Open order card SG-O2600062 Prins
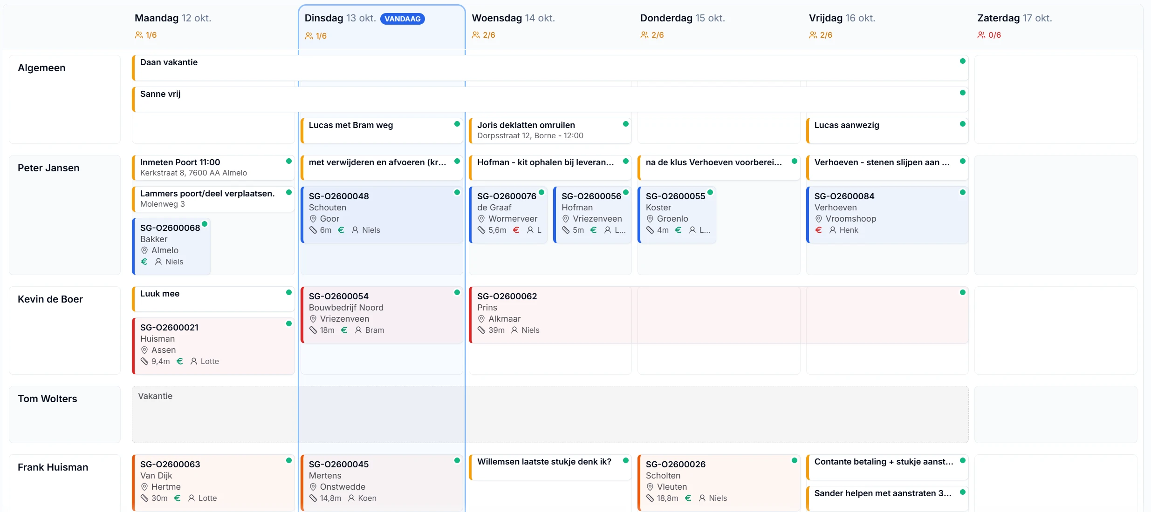This screenshot has width=1151, height=512. click(x=719, y=315)
